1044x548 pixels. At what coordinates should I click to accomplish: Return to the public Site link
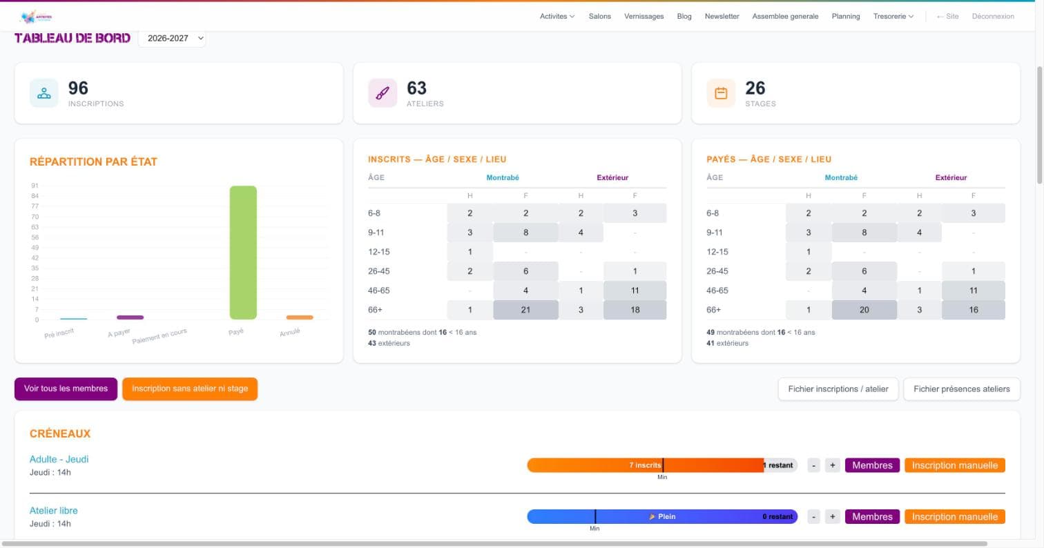pyautogui.click(x=947, y=17)
